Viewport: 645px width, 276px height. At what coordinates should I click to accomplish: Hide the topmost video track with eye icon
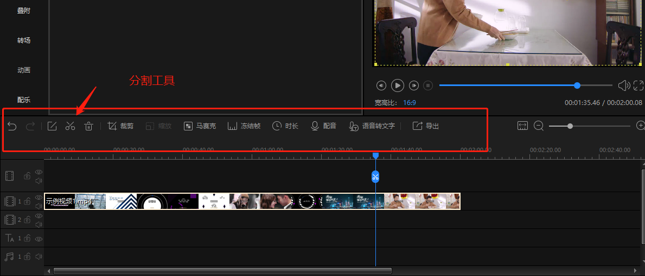coord(39,172)
